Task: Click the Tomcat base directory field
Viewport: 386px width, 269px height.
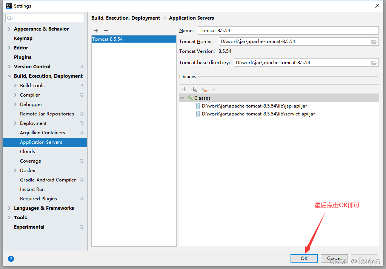Action: [306, 63]
